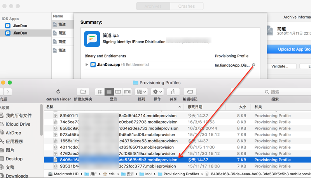This screenshot has height=178, width=311.
Task: Expand the JianDao.app entitlements disclosure triangle
Action: pyautogui.click(x=87, y=64)
